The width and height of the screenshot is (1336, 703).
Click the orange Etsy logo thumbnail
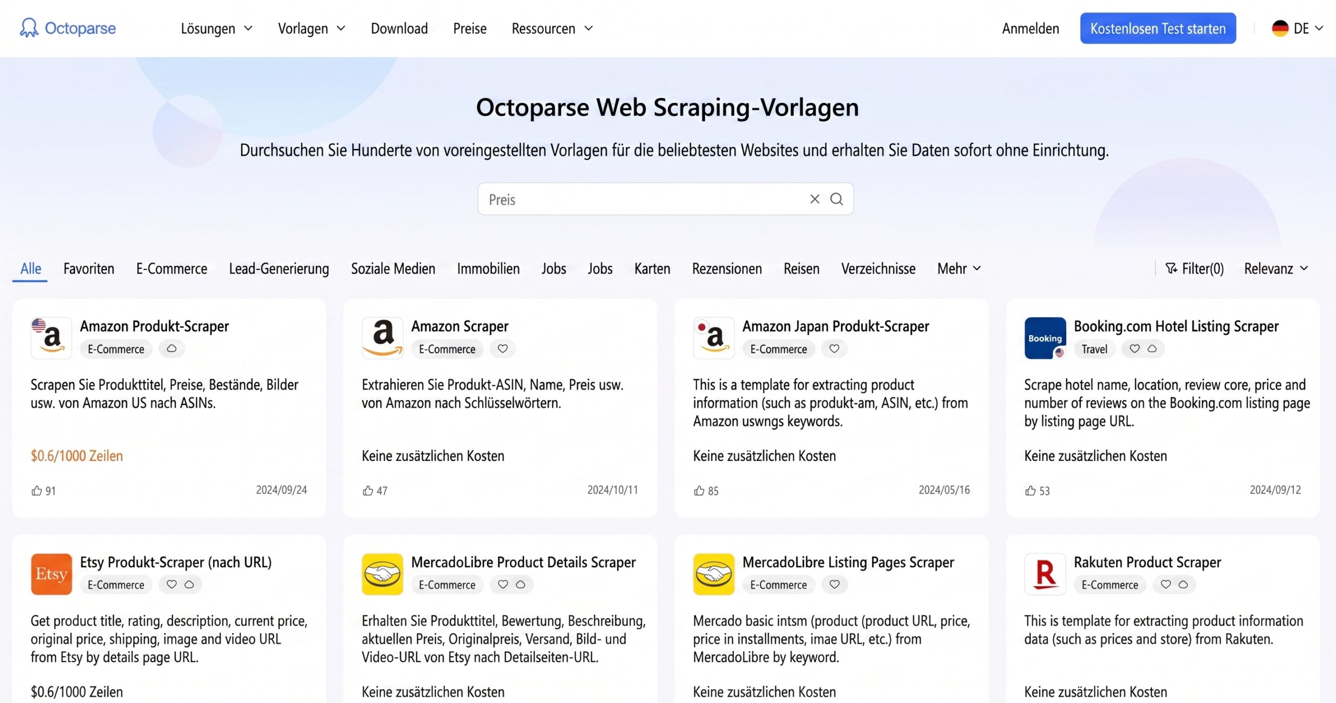tap(51, 574)
